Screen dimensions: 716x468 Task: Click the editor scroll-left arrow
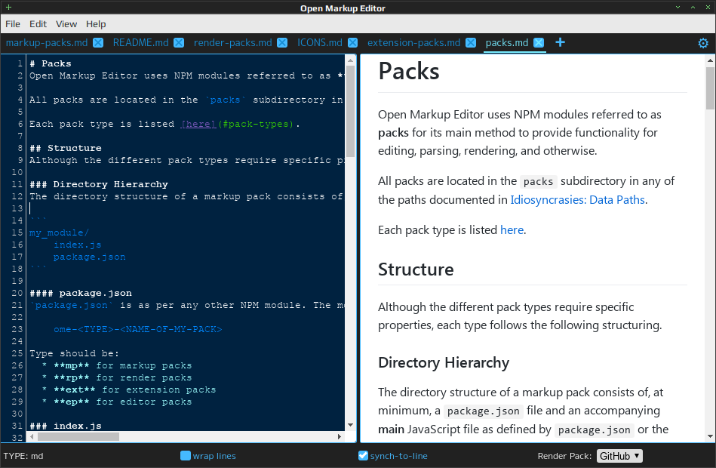pyautogui.click(x=32, y=436)
